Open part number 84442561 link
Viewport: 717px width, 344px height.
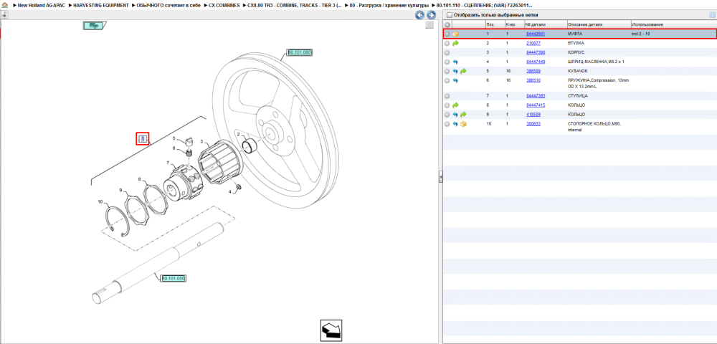pos(535,34)
